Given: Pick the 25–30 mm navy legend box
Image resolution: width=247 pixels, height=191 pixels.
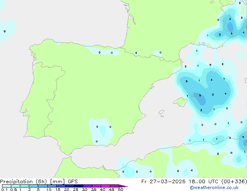Looking at the screenshot, I should [79, 186].
